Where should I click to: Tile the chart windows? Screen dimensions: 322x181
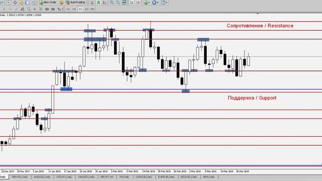pyautogui.click(x=124, y=3)
